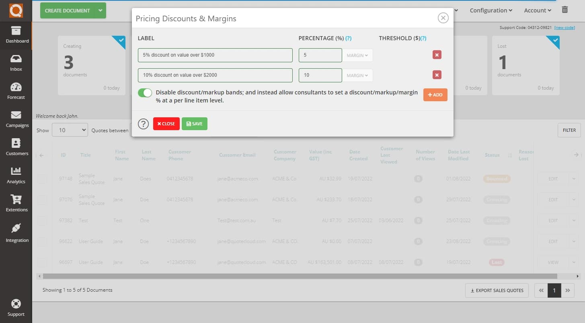Expand the Create Document dropdown arrow
This screenshot has width=585, height=323.
click(x=100, y=10)
